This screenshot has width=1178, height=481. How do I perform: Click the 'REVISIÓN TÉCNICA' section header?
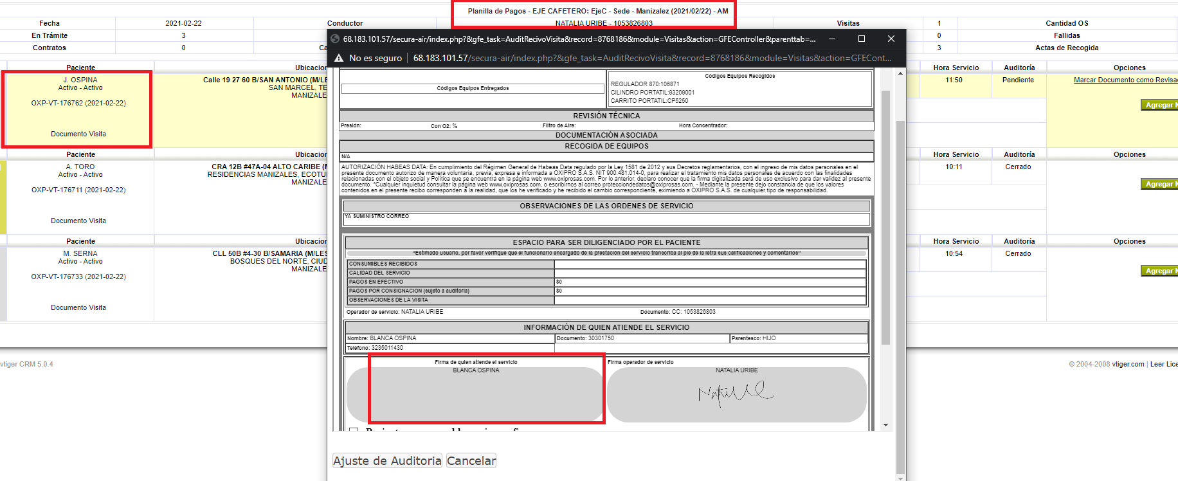(x=606, y=116)
